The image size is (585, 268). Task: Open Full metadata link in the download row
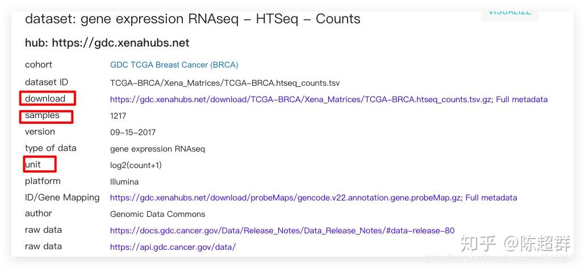(521, 99)
